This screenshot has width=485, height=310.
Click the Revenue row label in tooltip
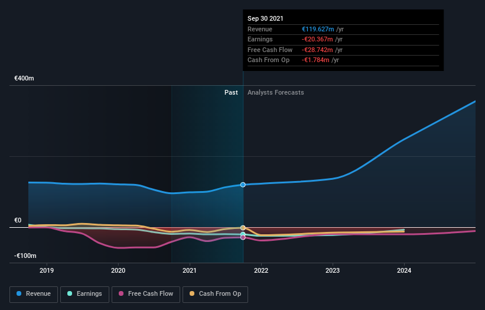coord(260,29)
